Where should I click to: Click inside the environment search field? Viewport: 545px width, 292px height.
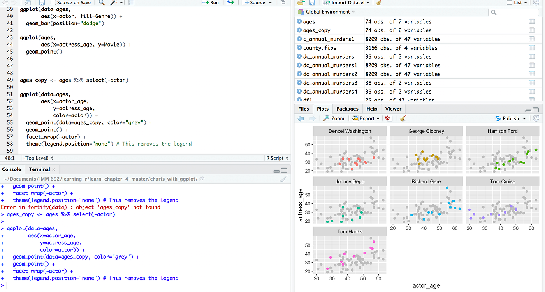click(513, 12)
